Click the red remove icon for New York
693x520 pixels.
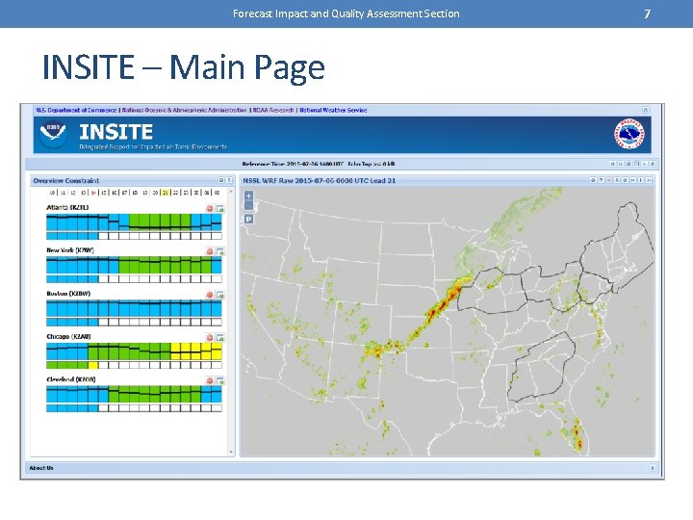[x=210, y=251]
